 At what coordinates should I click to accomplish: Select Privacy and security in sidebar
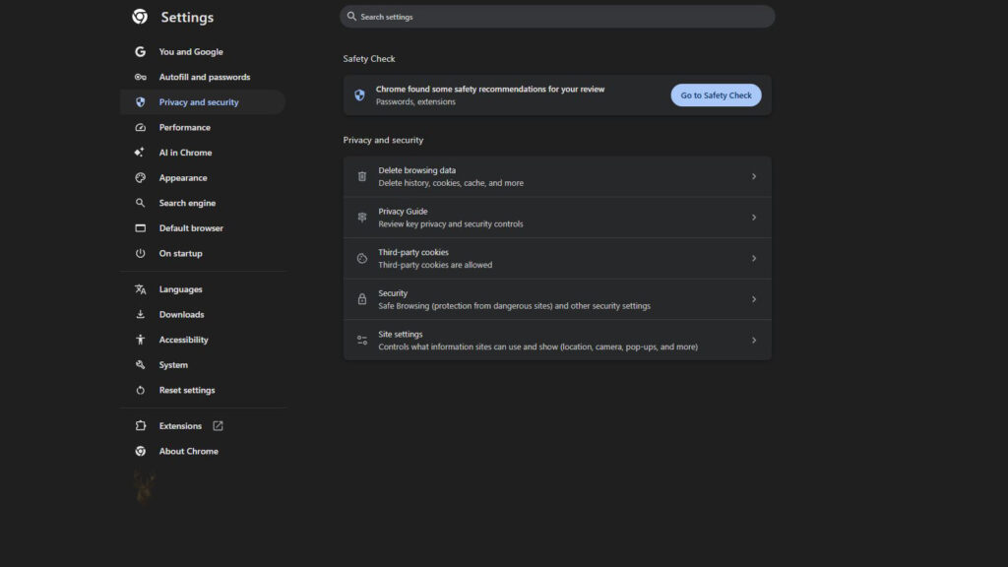[x=203, y=102]
